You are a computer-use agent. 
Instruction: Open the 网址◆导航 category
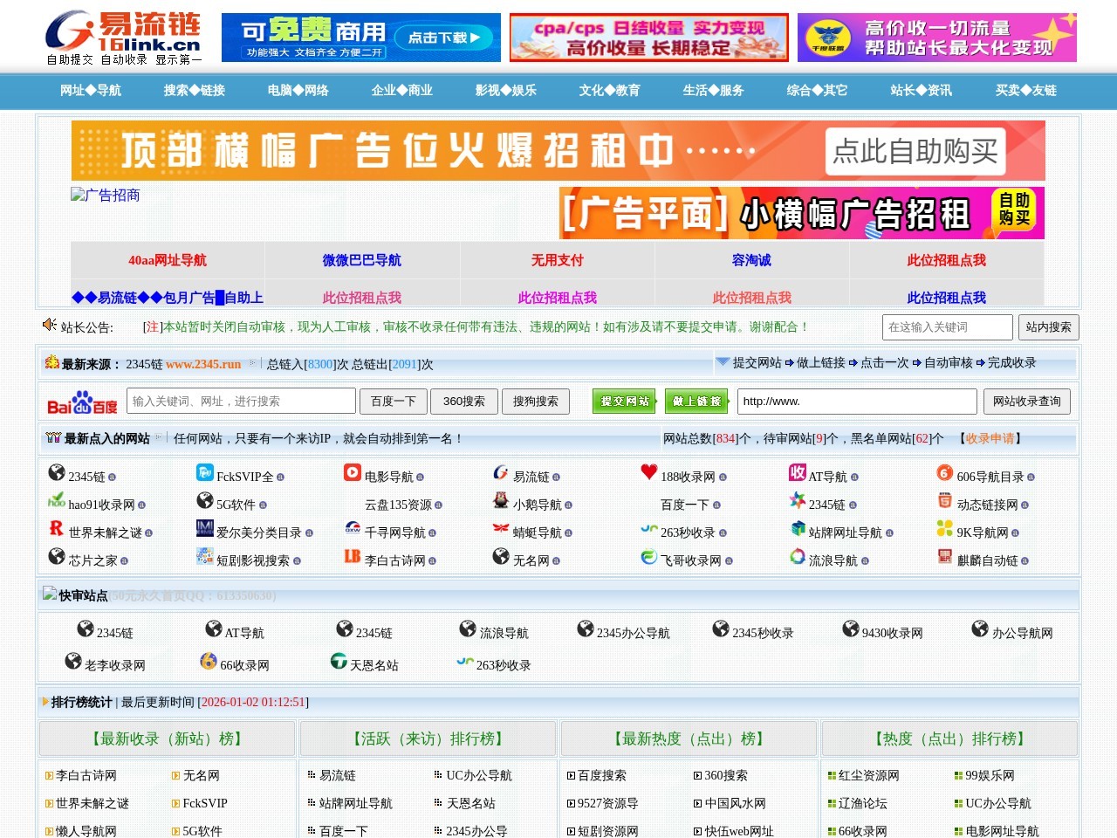(90, 91)
